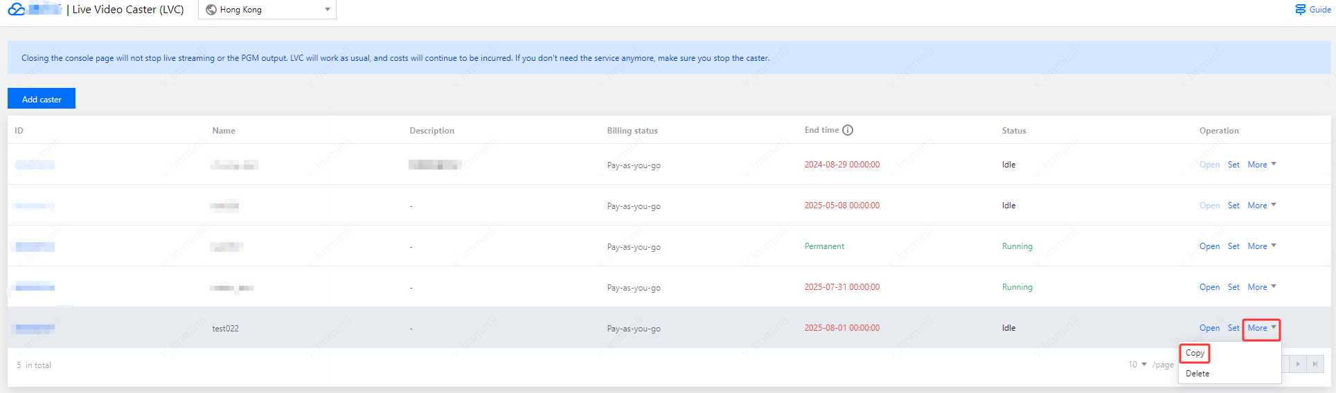
Task: Click the Add caster button
Action: 42,99
